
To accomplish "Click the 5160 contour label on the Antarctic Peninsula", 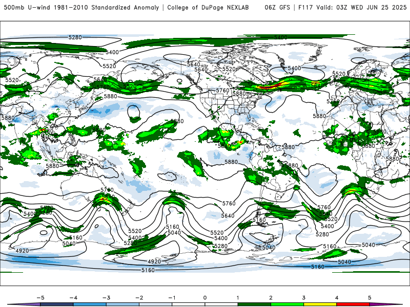I will (259, 220).
